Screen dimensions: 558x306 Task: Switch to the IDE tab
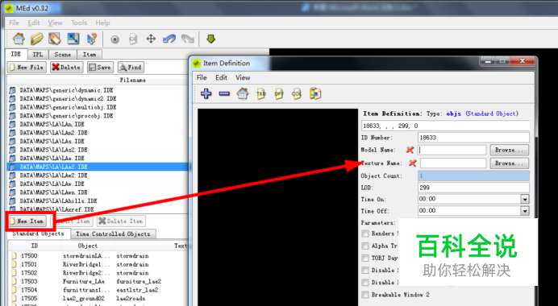tap(15, 54)
